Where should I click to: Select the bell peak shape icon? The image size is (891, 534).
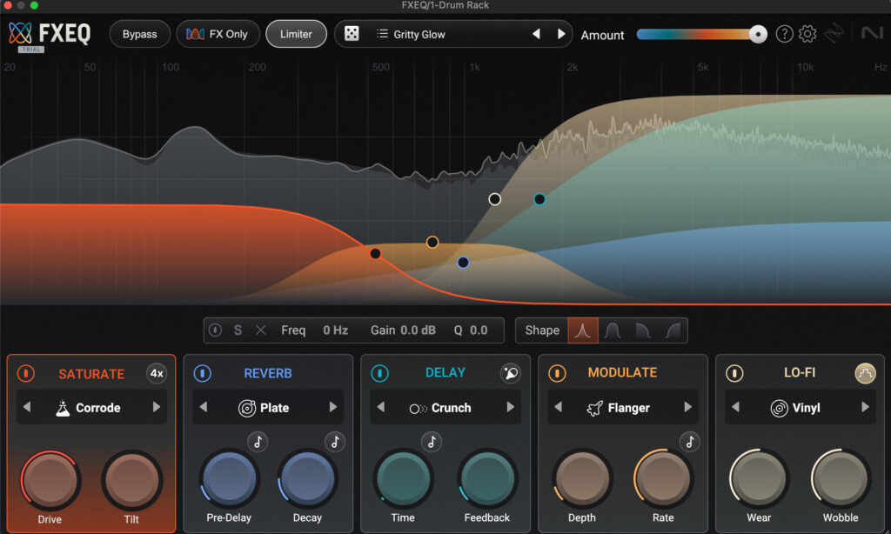click(x=582, y=330)
